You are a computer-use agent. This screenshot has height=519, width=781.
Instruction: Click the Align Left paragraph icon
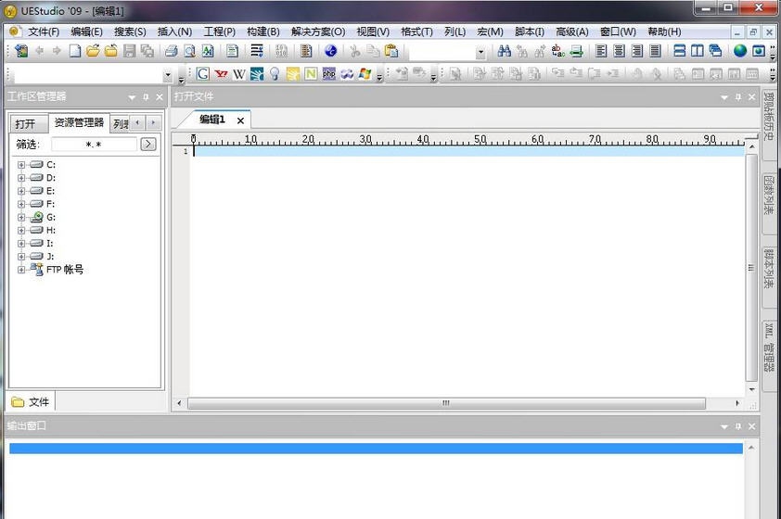[x=601, y=51]
